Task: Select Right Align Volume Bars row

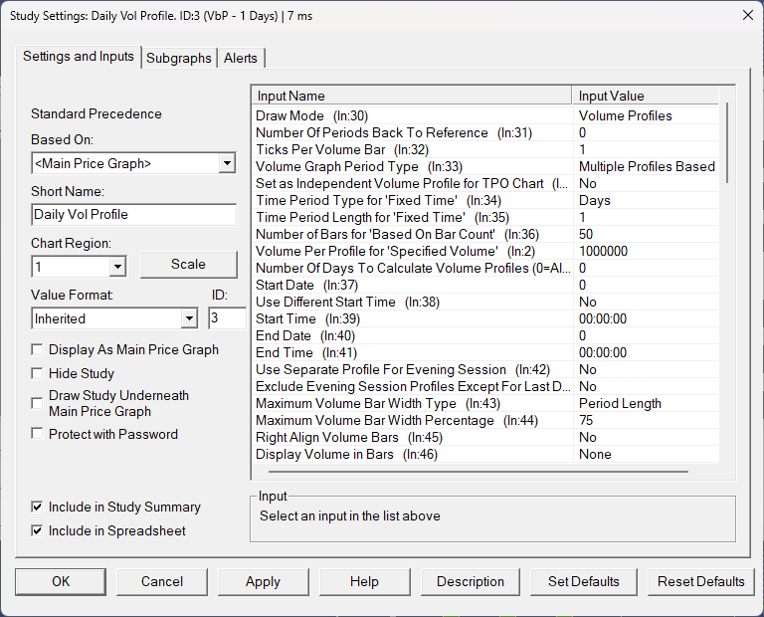Action: pyautogui.click(x=484, y=437)
